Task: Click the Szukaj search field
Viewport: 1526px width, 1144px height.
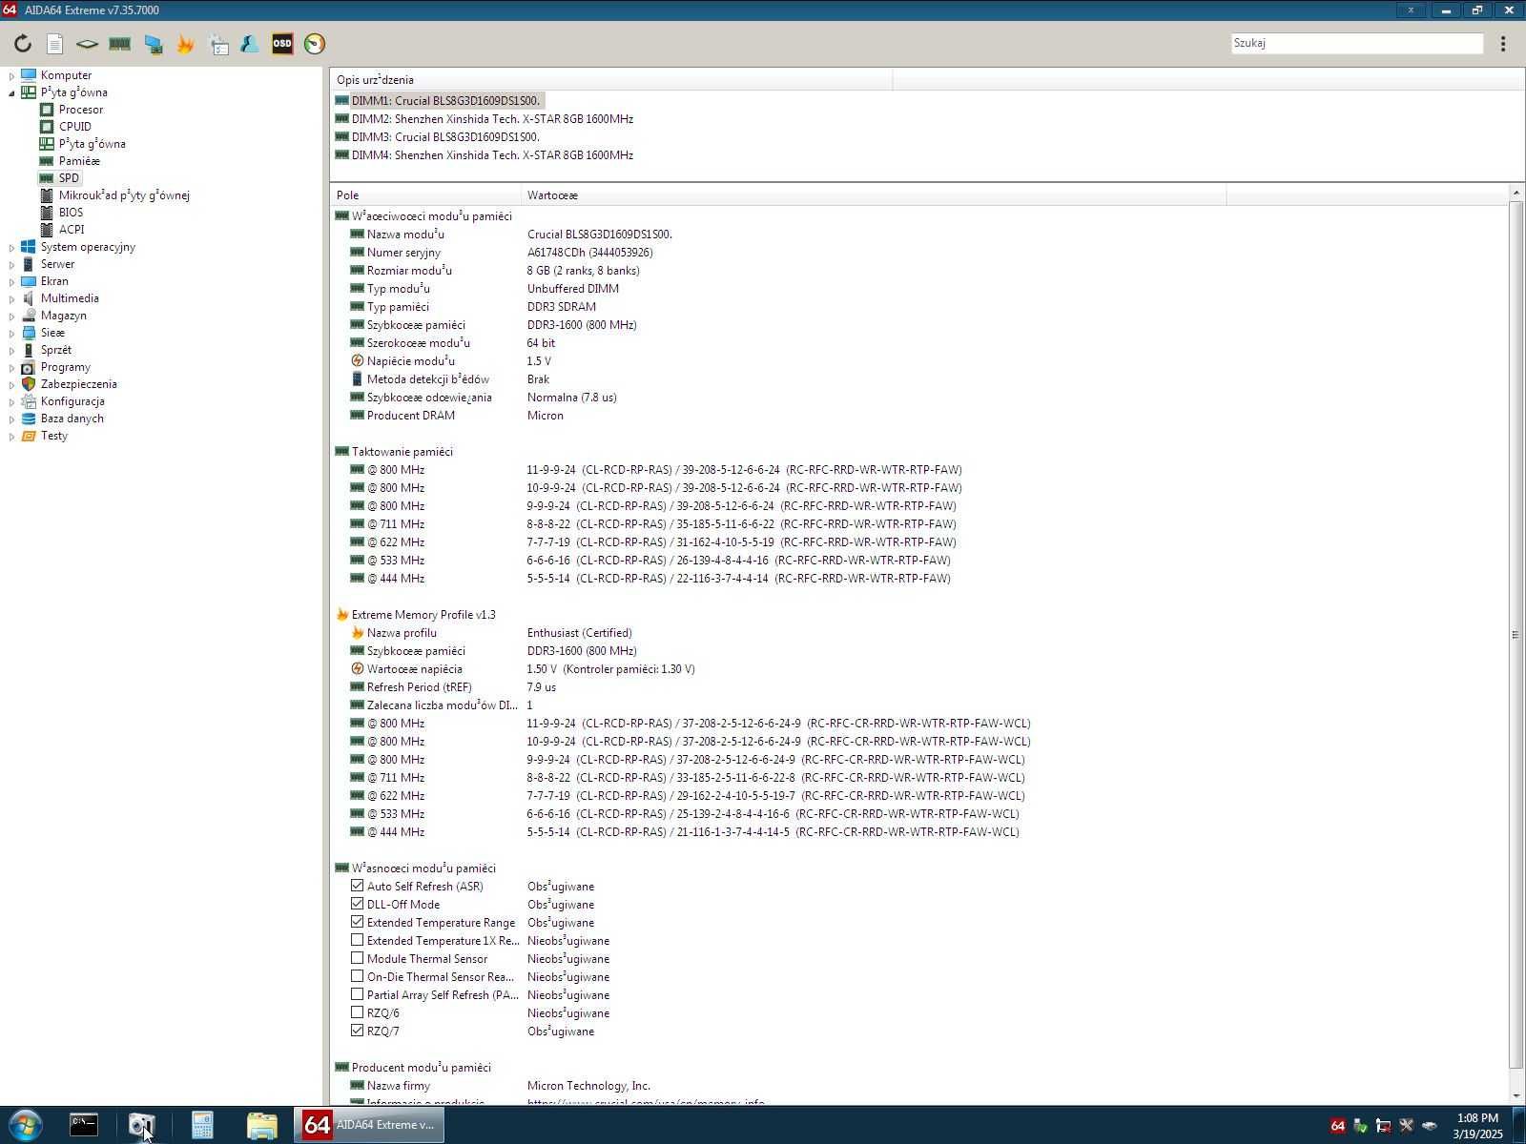Action: pos(1357,43)
